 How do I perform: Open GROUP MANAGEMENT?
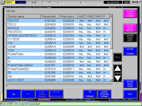[x=56, y=94]
